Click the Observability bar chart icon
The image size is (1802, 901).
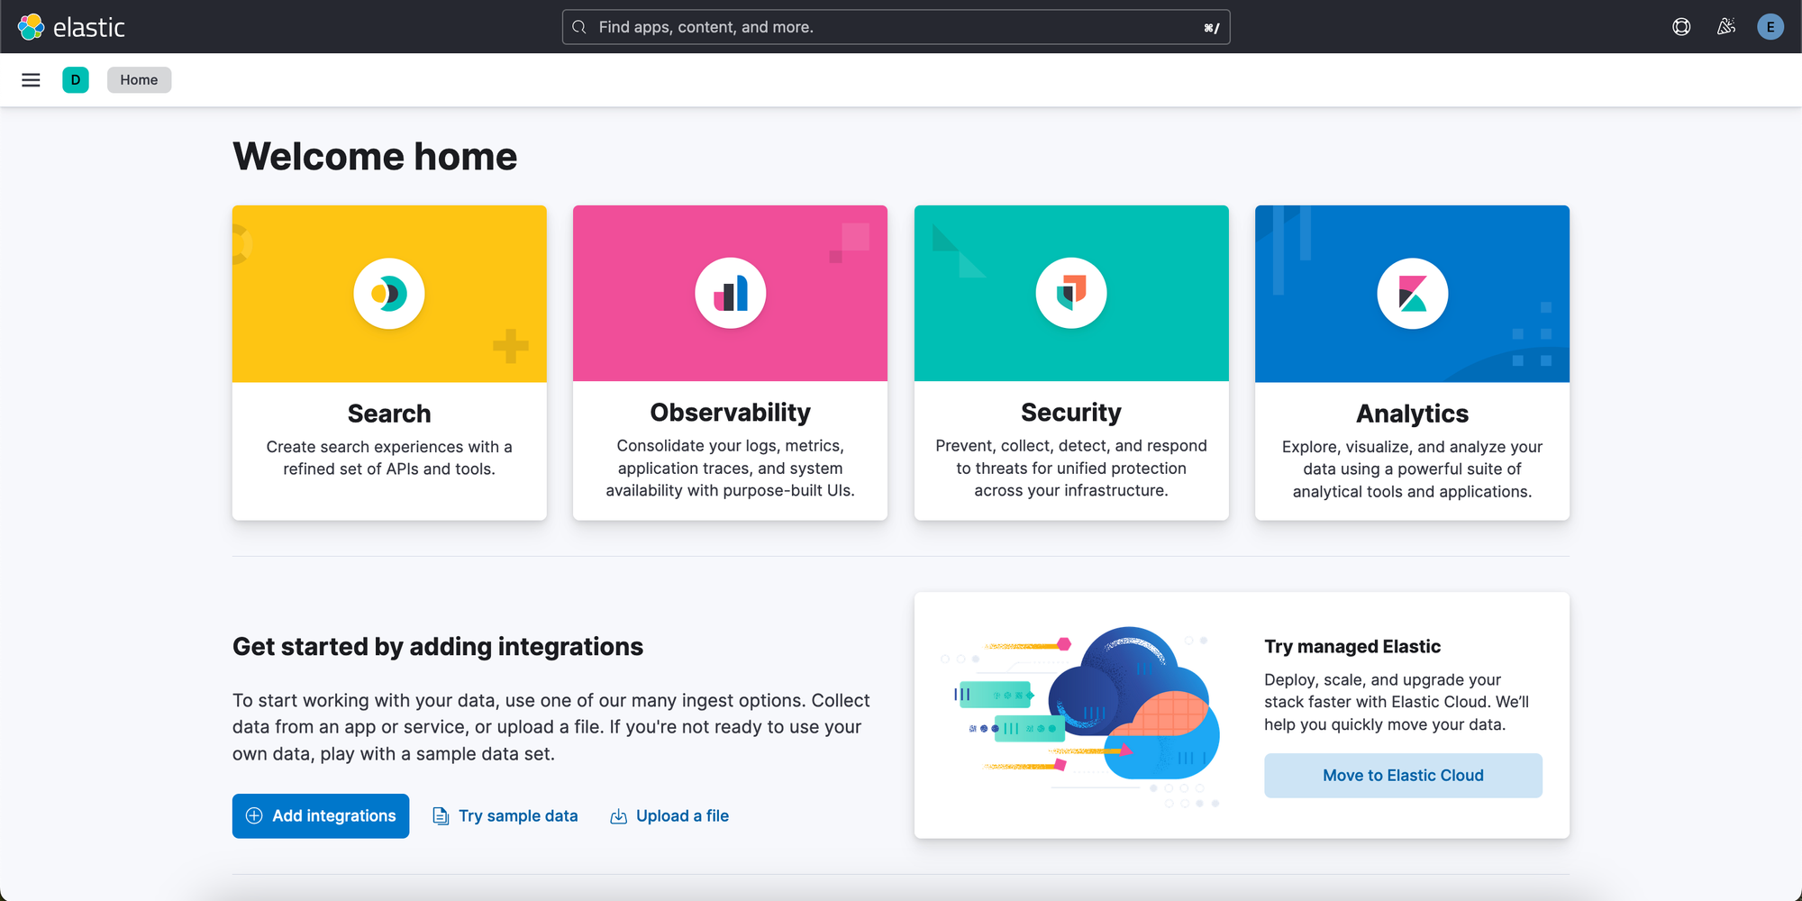pos(731,294)
